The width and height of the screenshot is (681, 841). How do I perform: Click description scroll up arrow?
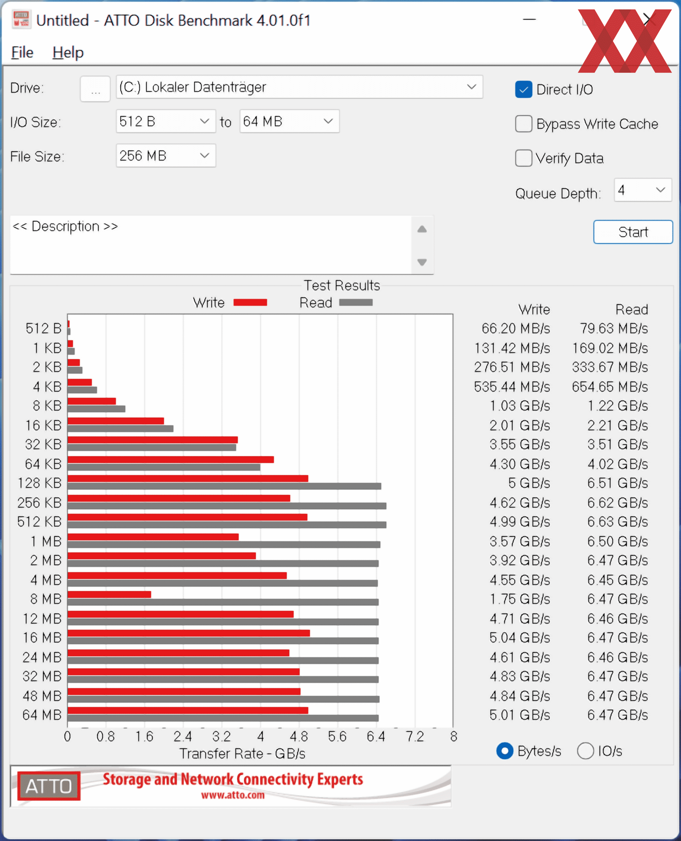coord(422,229)
